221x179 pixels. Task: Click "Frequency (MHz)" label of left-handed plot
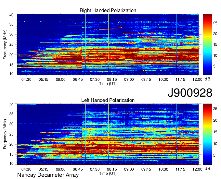coord(5,134)
